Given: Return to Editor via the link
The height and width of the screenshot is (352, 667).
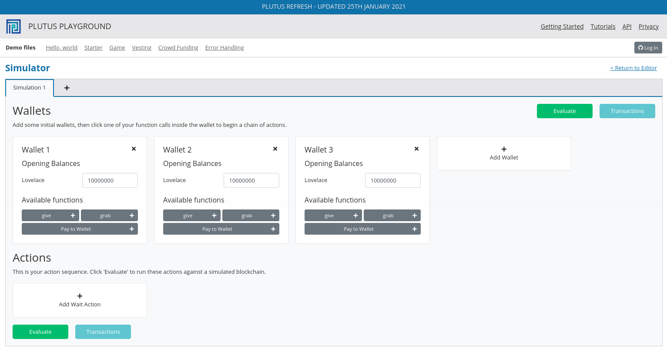Looking at the screenshot, I should (633, 68).
